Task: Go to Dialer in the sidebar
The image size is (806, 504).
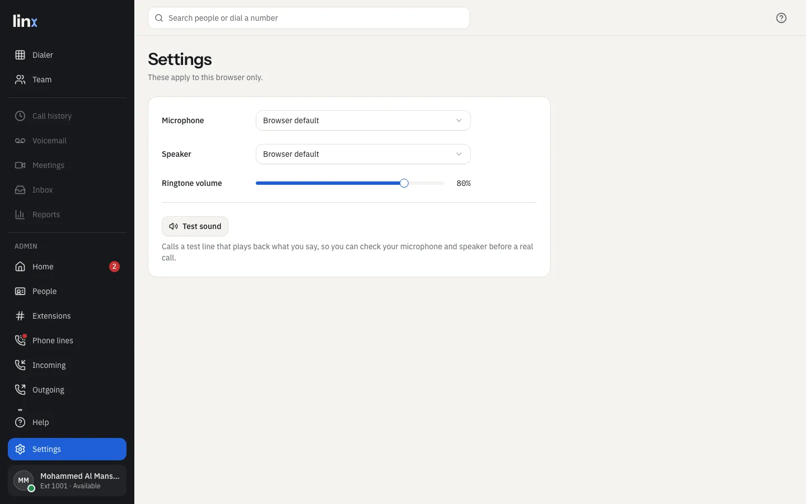Action: (67, 55)
